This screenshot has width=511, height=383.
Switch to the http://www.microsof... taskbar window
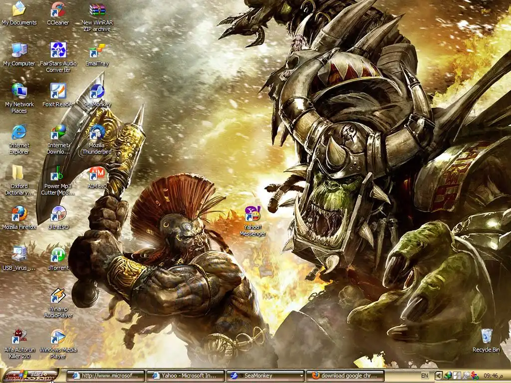(105, 376)
